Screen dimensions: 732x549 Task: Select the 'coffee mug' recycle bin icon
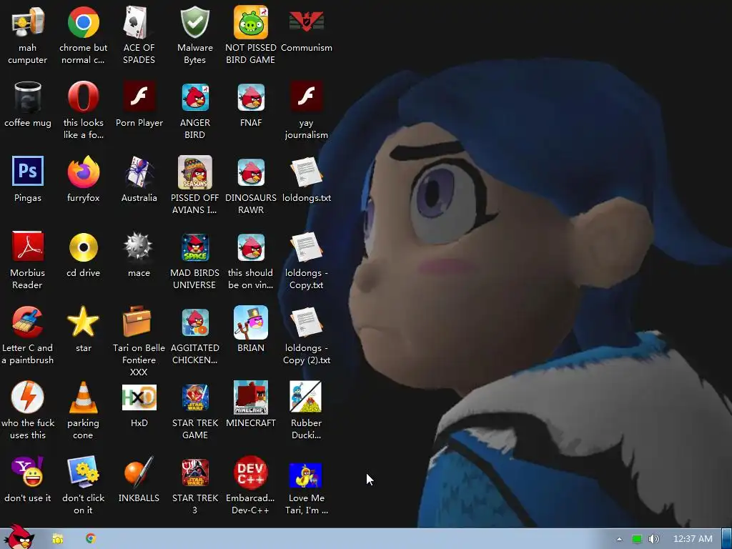(x=28, y=97)
